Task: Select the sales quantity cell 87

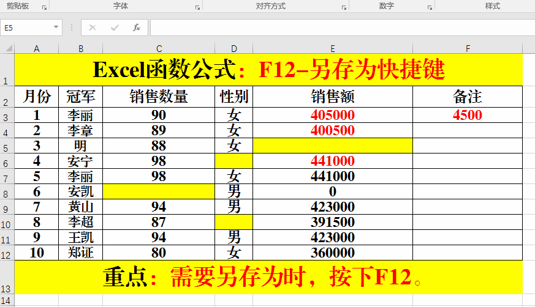Action: [x=159, y=222]
